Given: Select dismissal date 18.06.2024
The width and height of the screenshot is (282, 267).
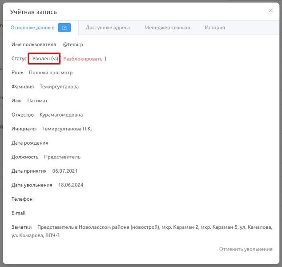Looking at the screenshot, I should (71, 185).
